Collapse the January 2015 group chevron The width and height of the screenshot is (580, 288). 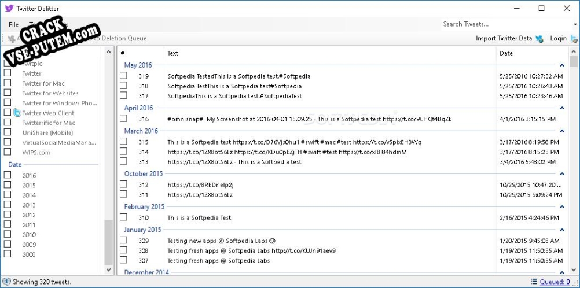pyautogui.click(x=562, y=230)
